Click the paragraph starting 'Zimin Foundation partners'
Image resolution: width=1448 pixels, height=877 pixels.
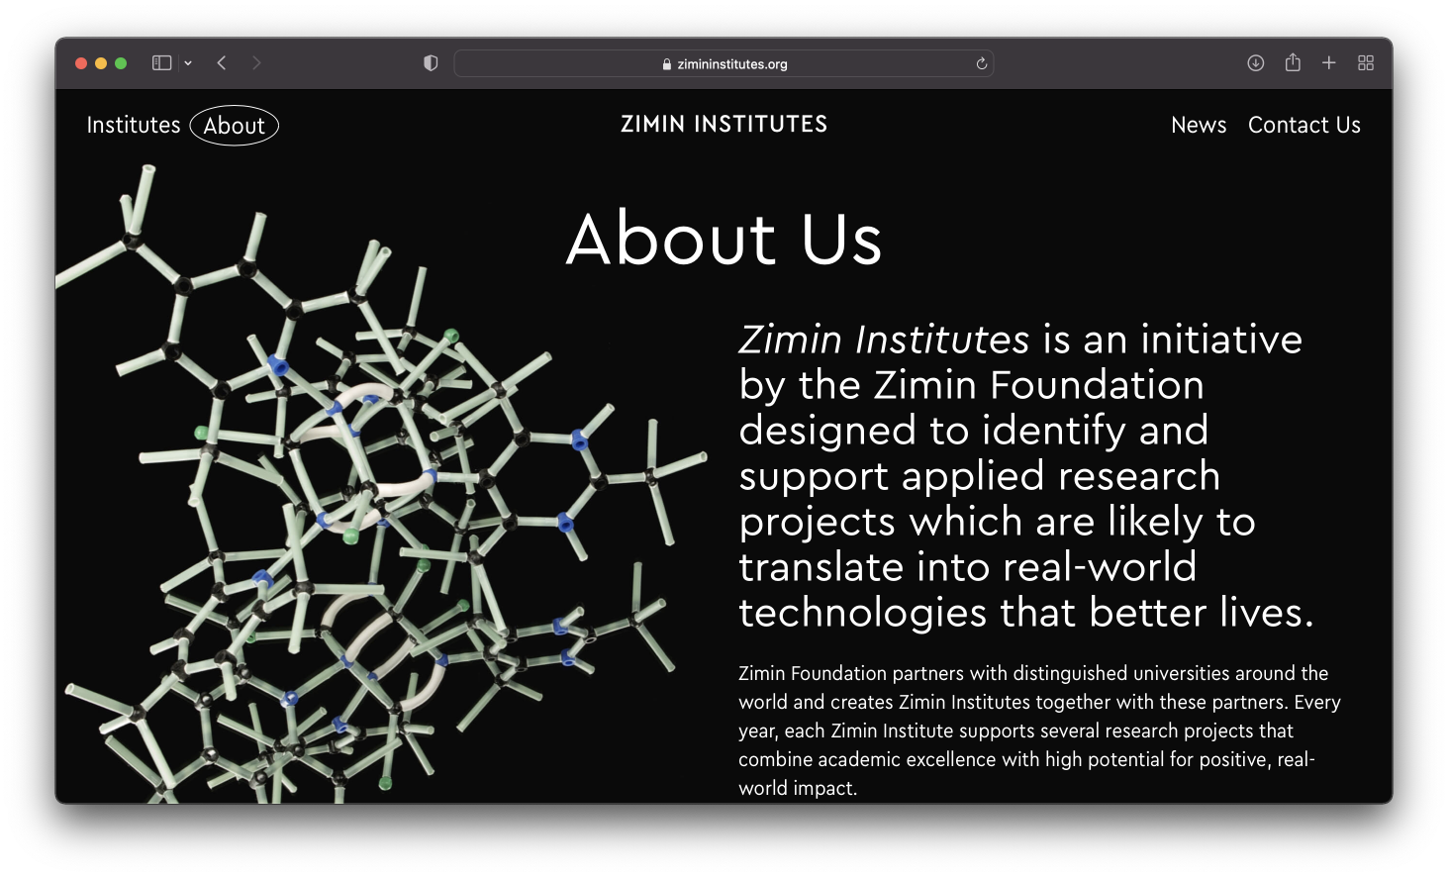[1039, 731]
